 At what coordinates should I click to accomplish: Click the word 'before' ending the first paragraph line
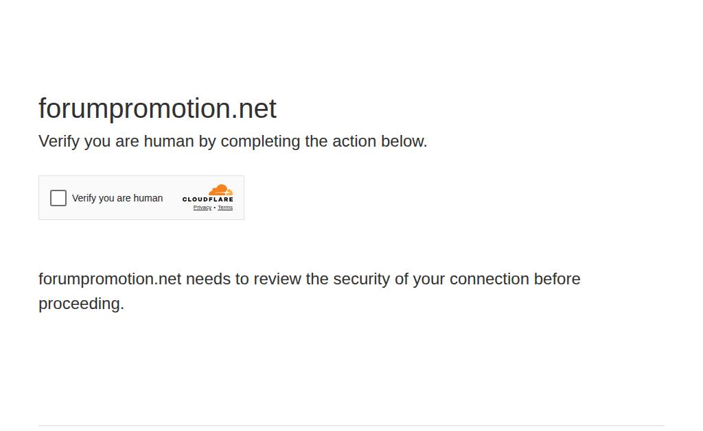coord(557,279)
